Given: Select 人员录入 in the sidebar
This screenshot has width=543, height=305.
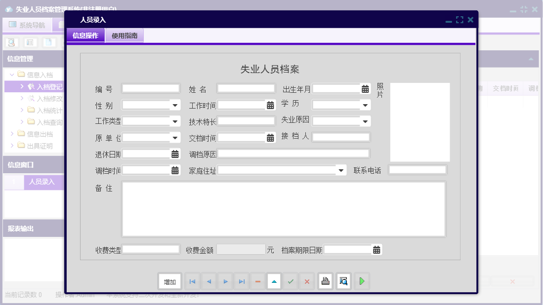Looking at the screenshot, I should 42,183.
